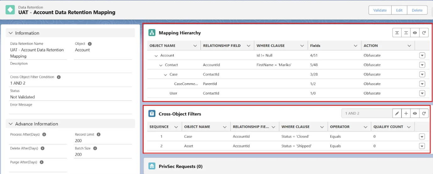This screenshot has height=174, width=433.
Task: Open OBJECT NAME column menu in Mapping Hierarchy
Action: pyautogui.click(x=195, y=46)
